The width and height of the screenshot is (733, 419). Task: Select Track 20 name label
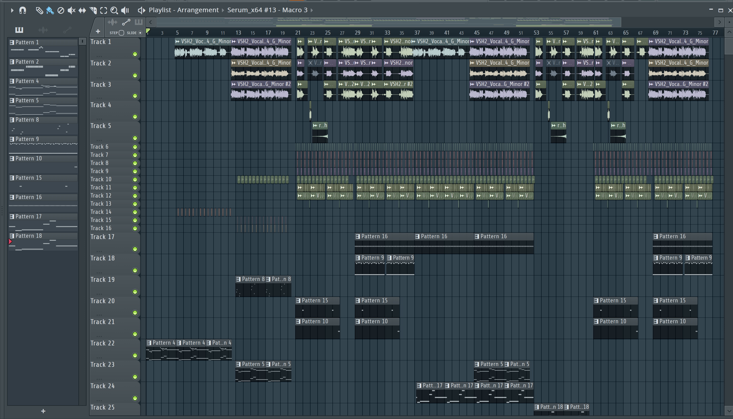coord(102,301)
